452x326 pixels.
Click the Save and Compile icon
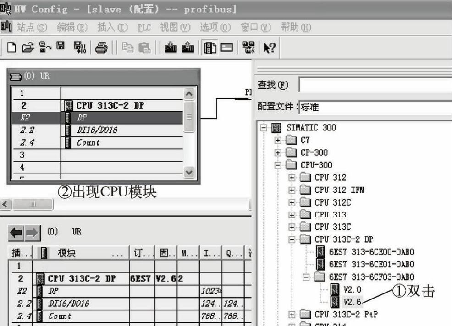pyautogui.click(x=80, y=47)
